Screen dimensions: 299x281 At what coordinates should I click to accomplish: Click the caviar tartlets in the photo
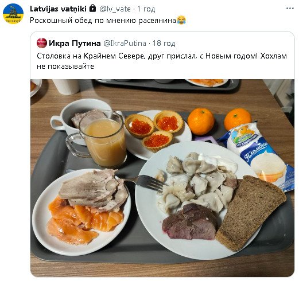click(154, 130)
